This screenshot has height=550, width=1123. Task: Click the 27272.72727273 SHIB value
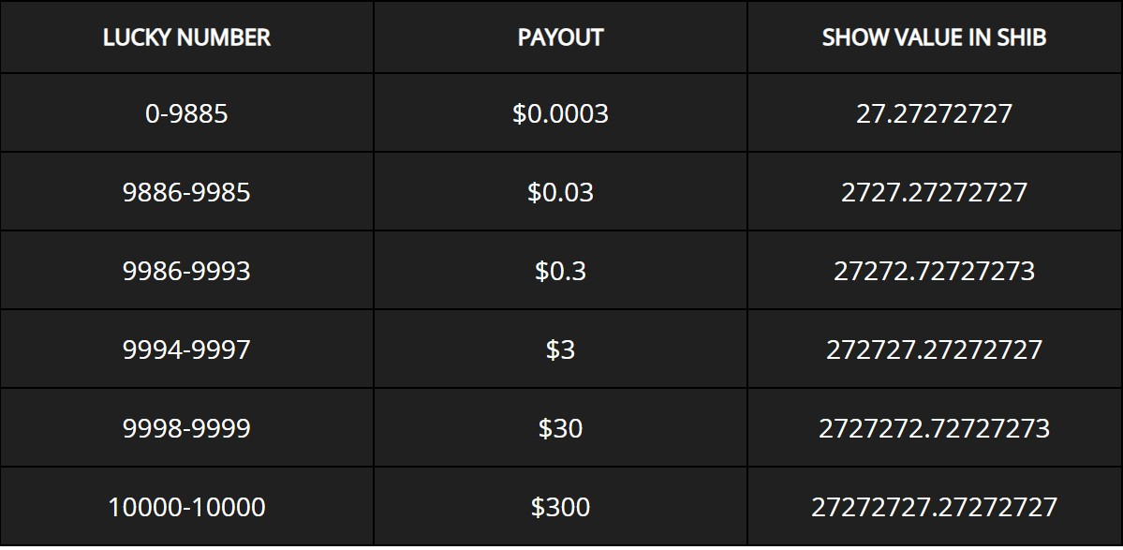[934, 271]
